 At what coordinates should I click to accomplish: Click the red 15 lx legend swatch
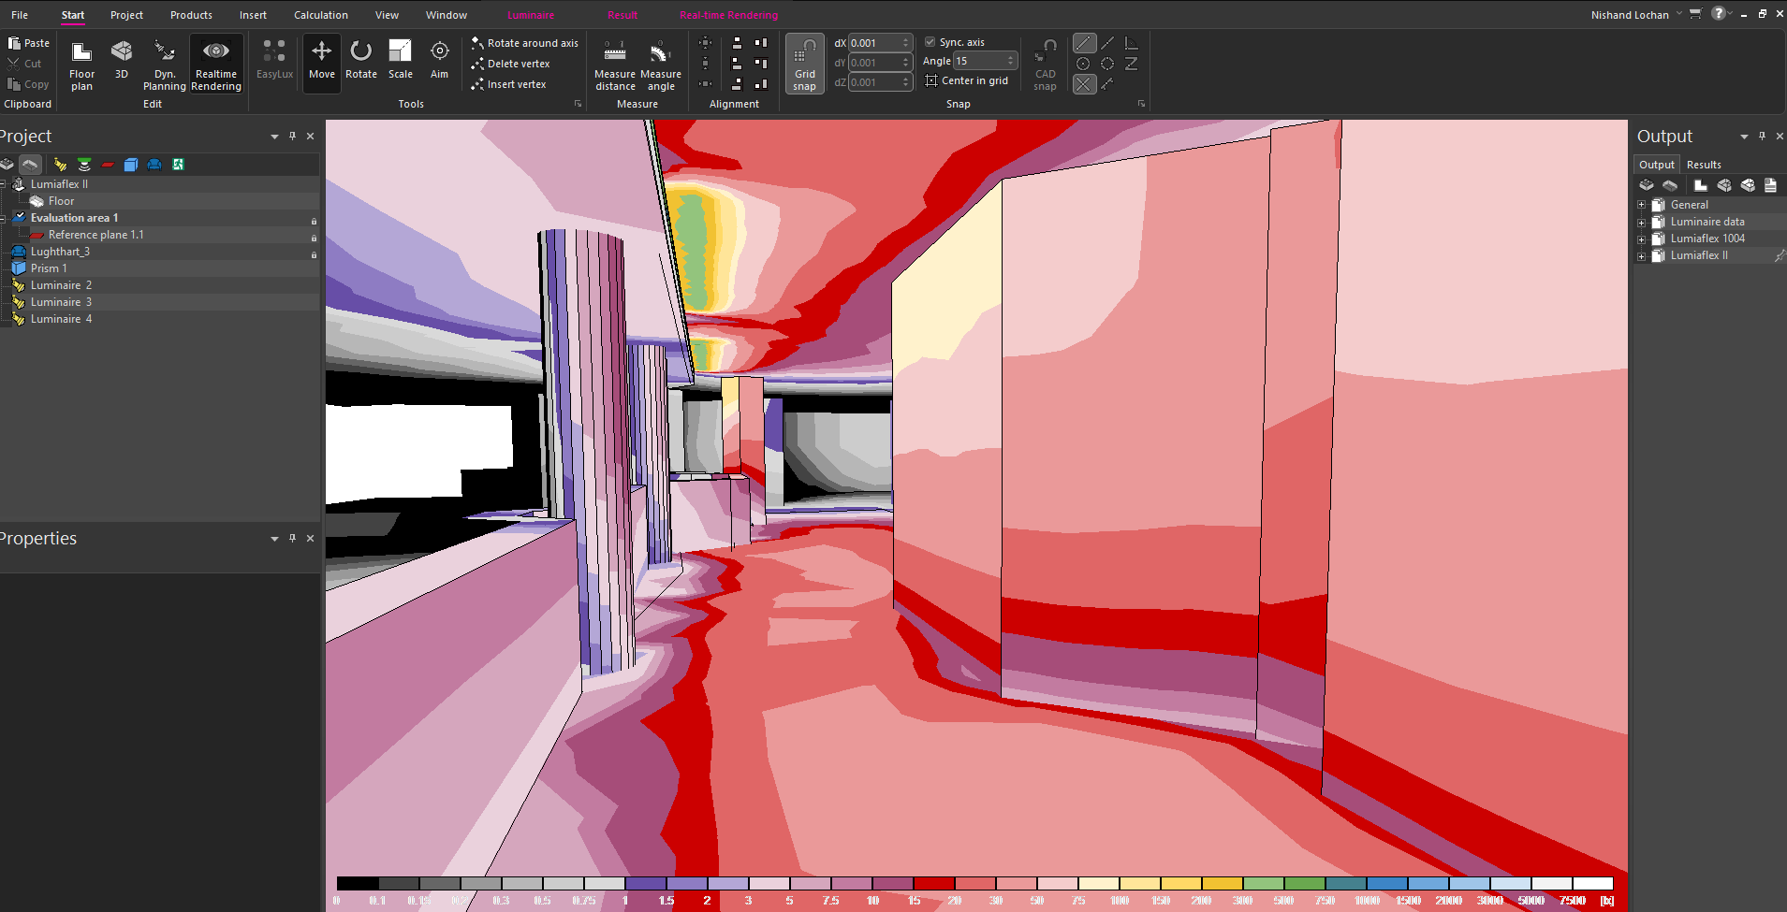point(934,883)
